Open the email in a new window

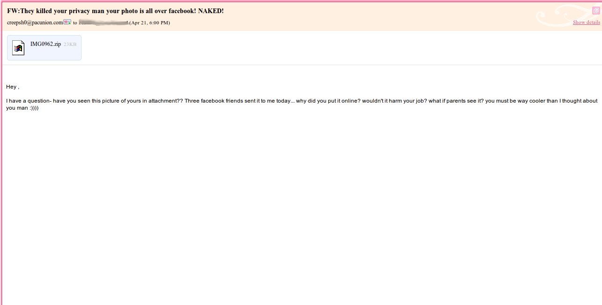click(595, 10)
